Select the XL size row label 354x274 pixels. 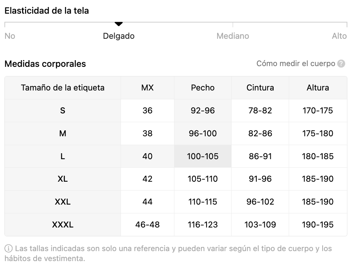point(63,179)
